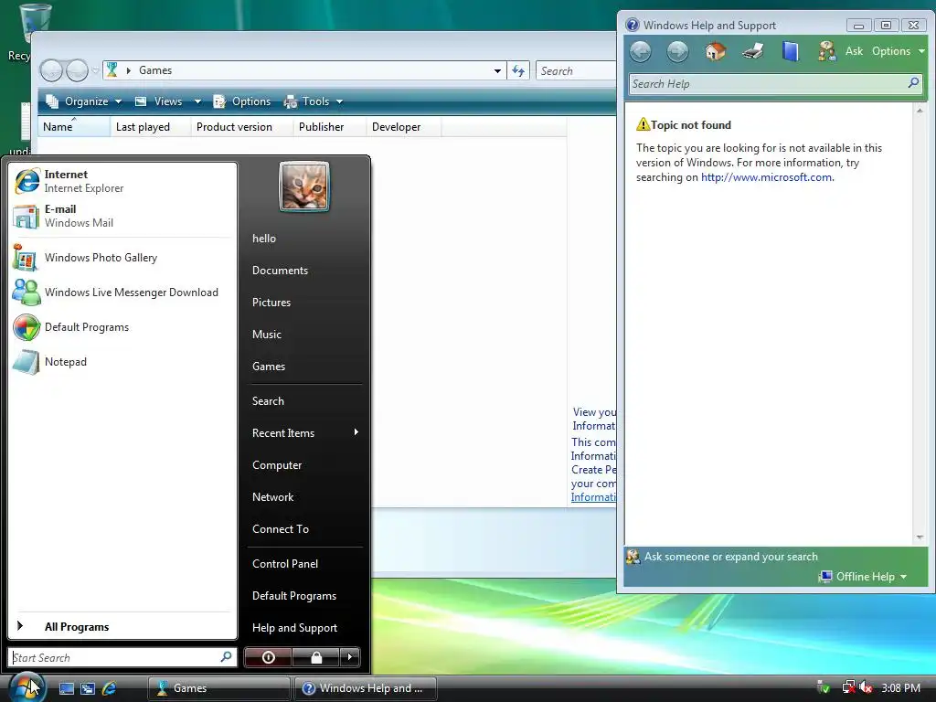Open Network from Start menu
This screenshot has width=936, height=702.
pos(304,497)
